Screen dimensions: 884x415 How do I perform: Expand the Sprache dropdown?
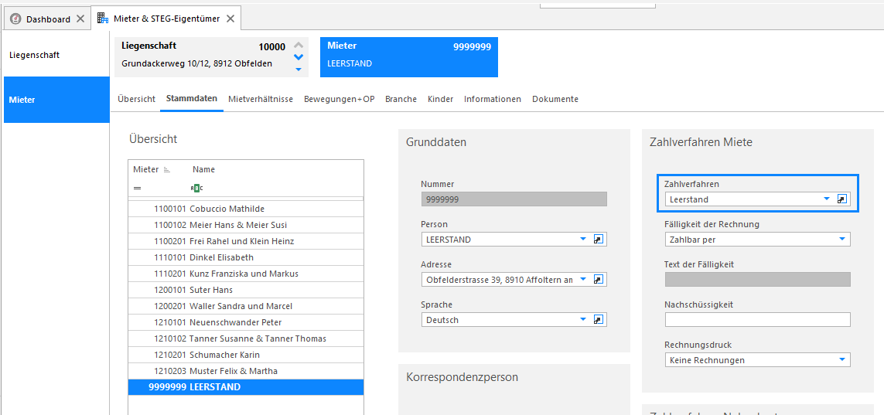(583, 319)
